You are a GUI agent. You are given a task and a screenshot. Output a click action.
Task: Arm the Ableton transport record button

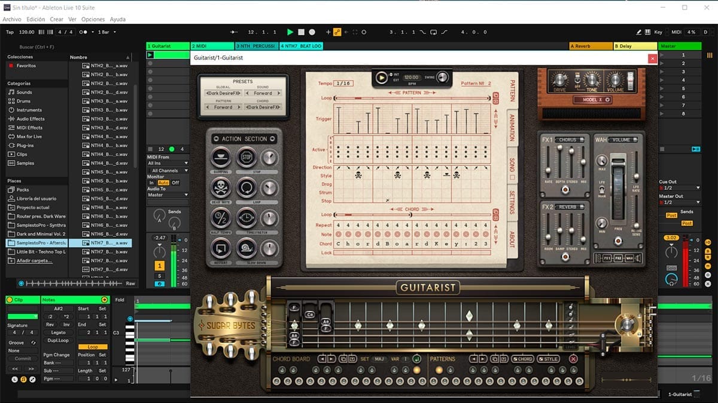tap(312, 32)
